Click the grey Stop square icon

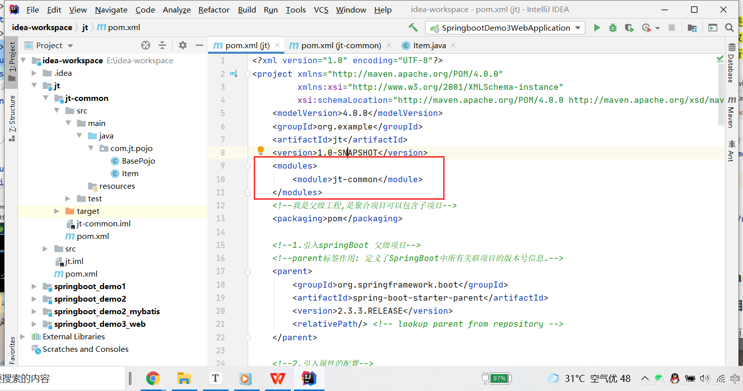671,28
